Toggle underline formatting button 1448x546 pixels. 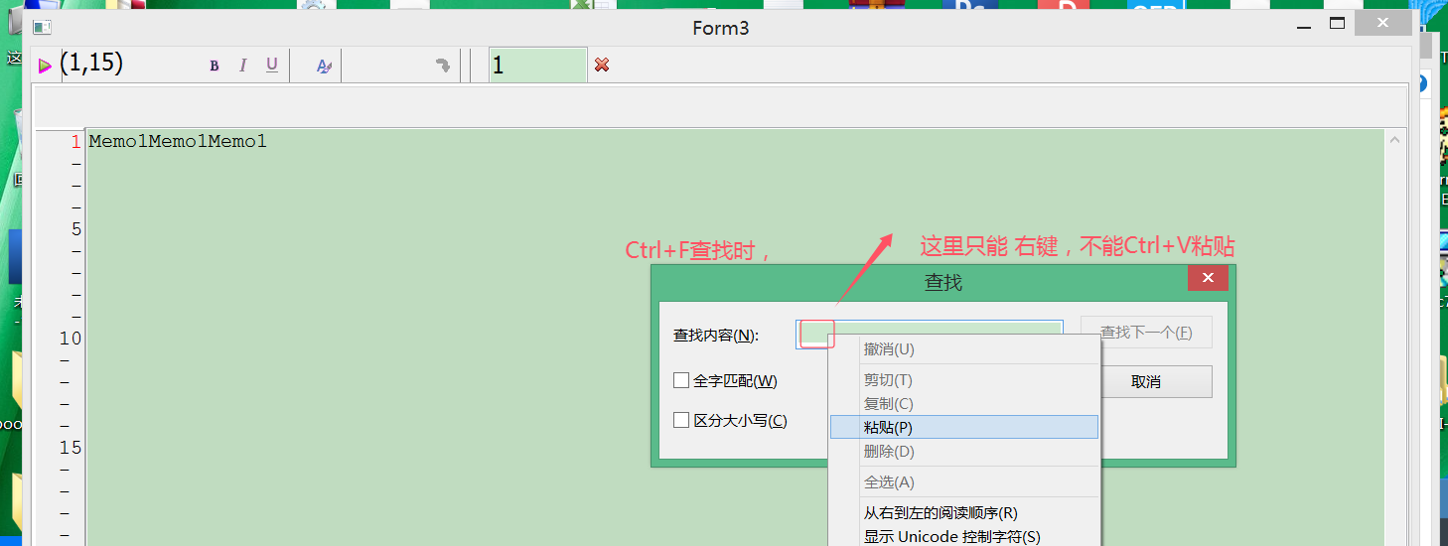click(x=272, y=66)
